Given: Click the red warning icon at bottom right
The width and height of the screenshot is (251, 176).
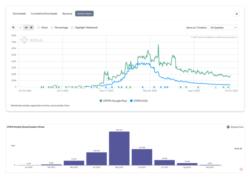Looking at the screenshot, I should click(x=241, y=169).
